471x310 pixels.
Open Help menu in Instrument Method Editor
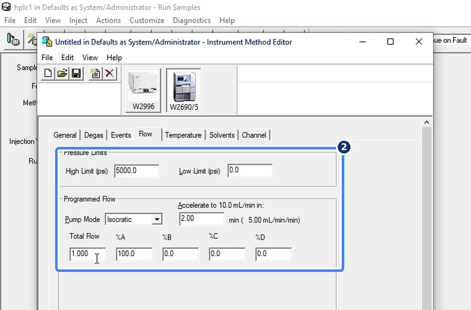point(114,57)
